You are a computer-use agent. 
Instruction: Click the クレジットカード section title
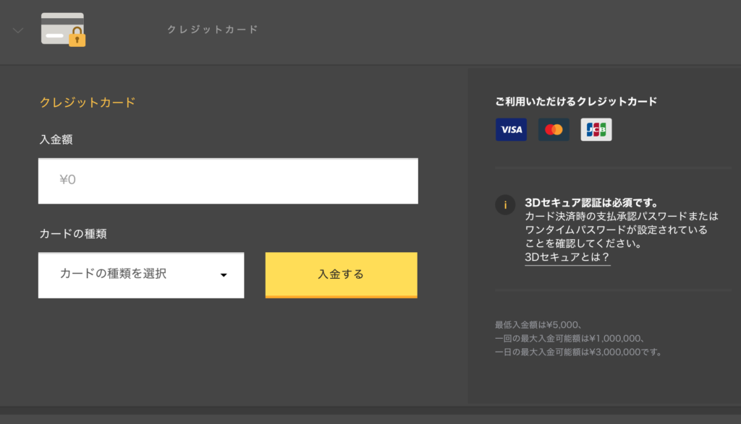click(x=87, y=103)
